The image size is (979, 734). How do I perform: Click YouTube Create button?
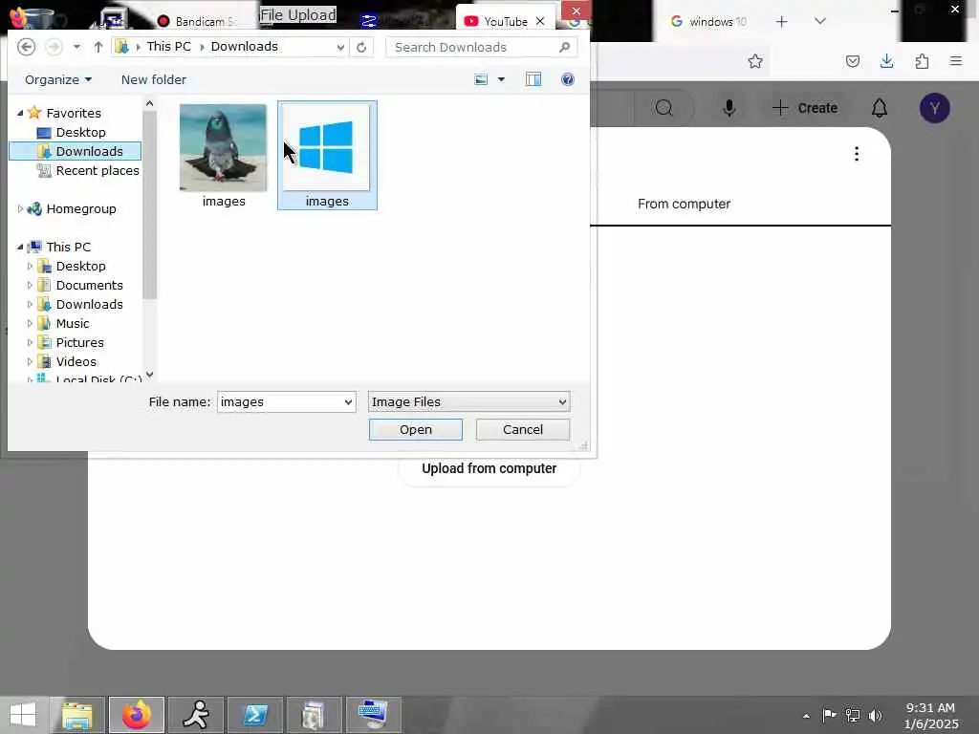pyautogui.click(x=805, y=108)
